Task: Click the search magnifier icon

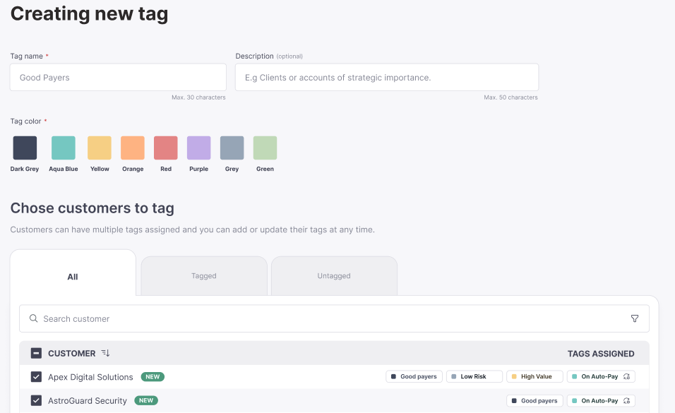Action: [33, 318]
